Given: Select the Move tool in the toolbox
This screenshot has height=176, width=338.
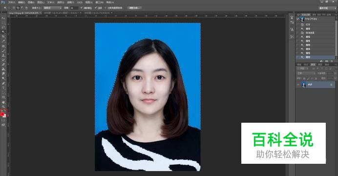Looking at the screenshot, I should click(3, 18).
